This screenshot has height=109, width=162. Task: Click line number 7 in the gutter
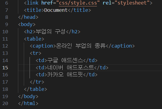[x=7, y=10]
